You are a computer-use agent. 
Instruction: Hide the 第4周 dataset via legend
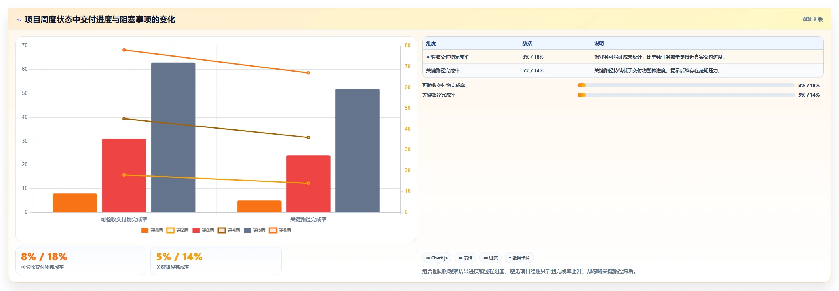point(229,230)
